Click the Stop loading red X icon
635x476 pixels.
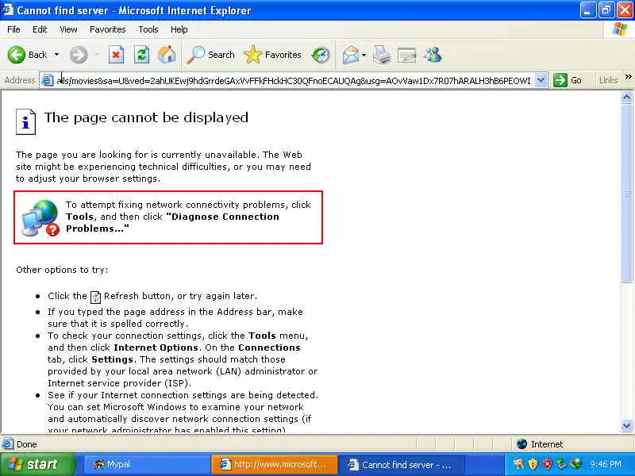(x=116, y=55)
